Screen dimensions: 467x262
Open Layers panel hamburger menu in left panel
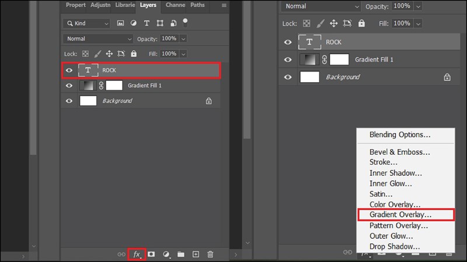point(224,5)
